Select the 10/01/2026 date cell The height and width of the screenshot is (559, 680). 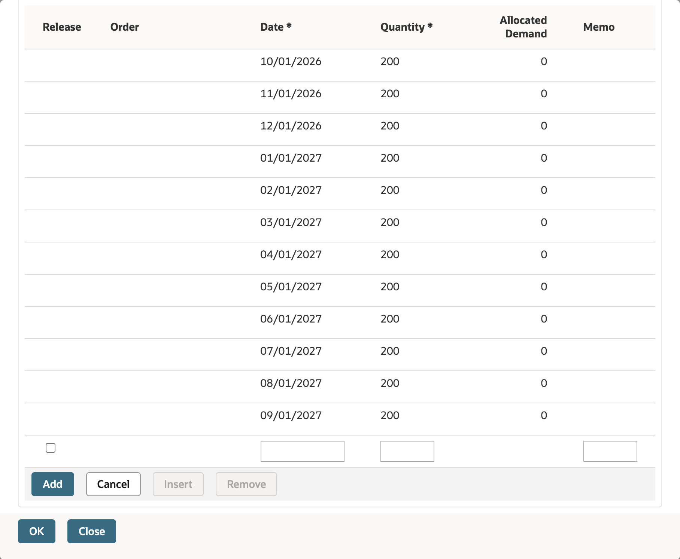[x=291, y=61]
